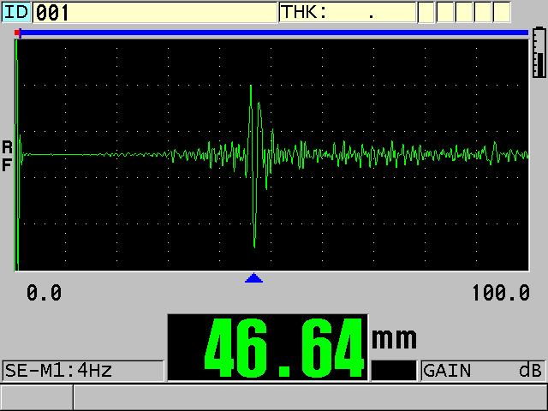The width and height of the screenshot is (548, 411).
Task: Click the SE-M1:4Hz measurement mode field
Action: click(83, 371)
